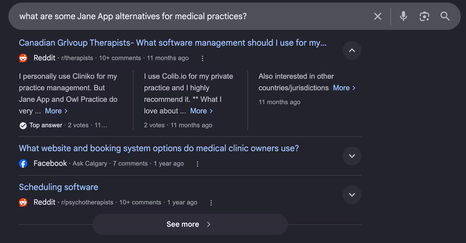Click More on the Cliniko answer

click(56, 111)
